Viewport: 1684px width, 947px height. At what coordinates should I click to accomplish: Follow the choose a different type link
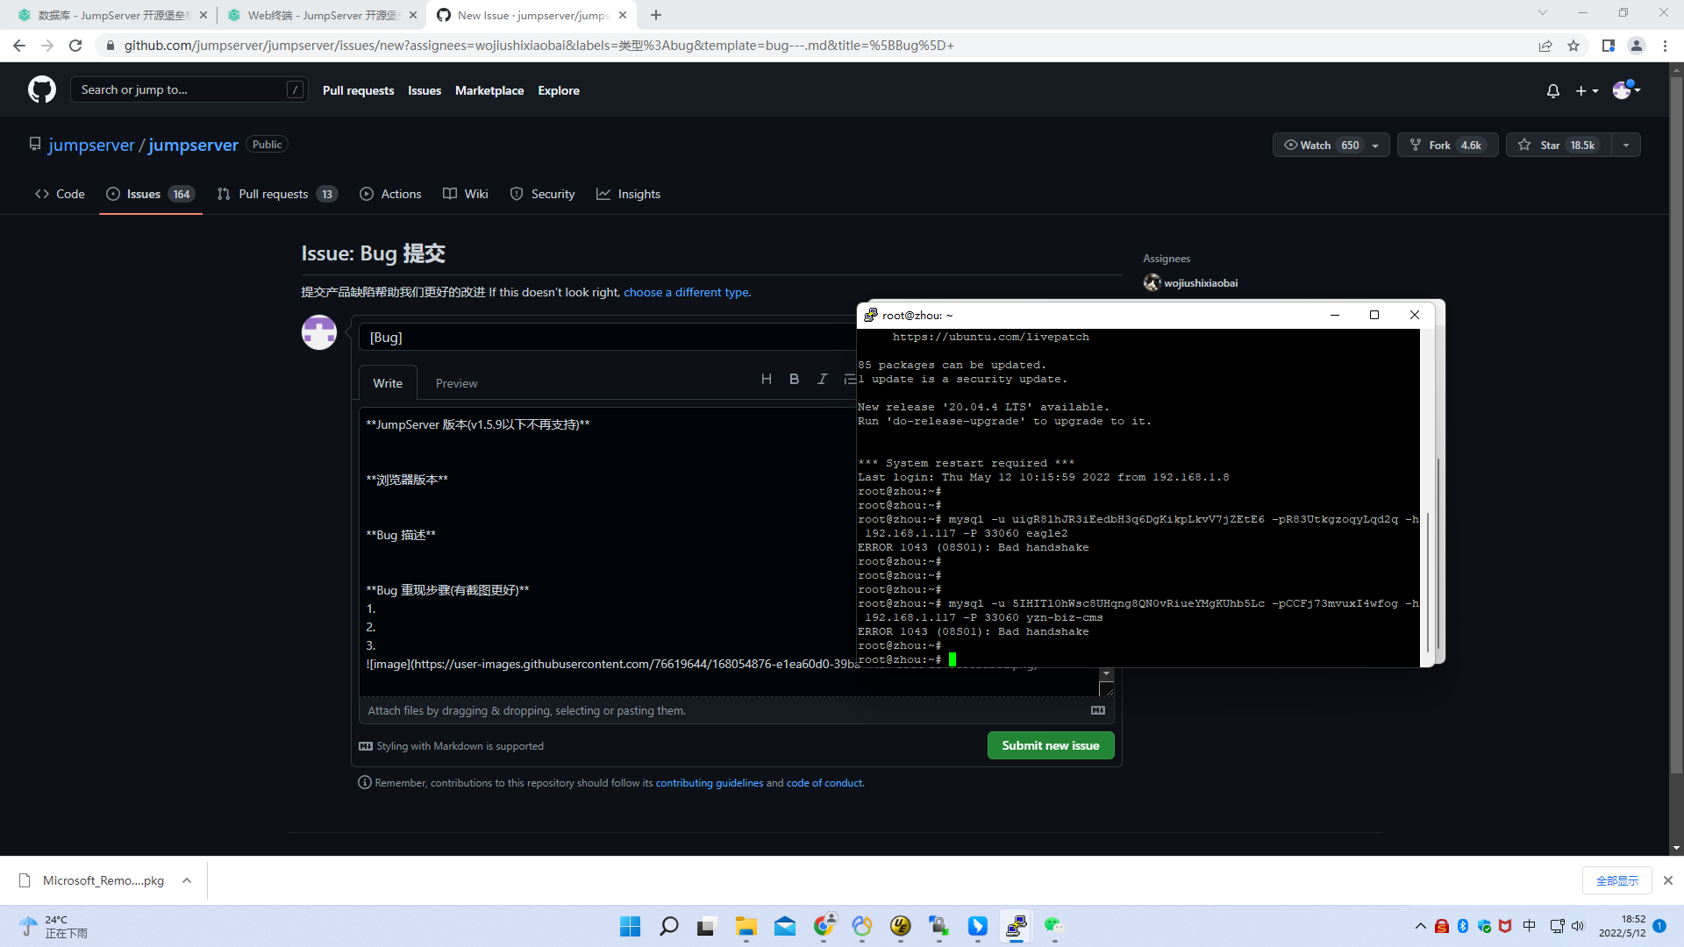click(686, 292)
